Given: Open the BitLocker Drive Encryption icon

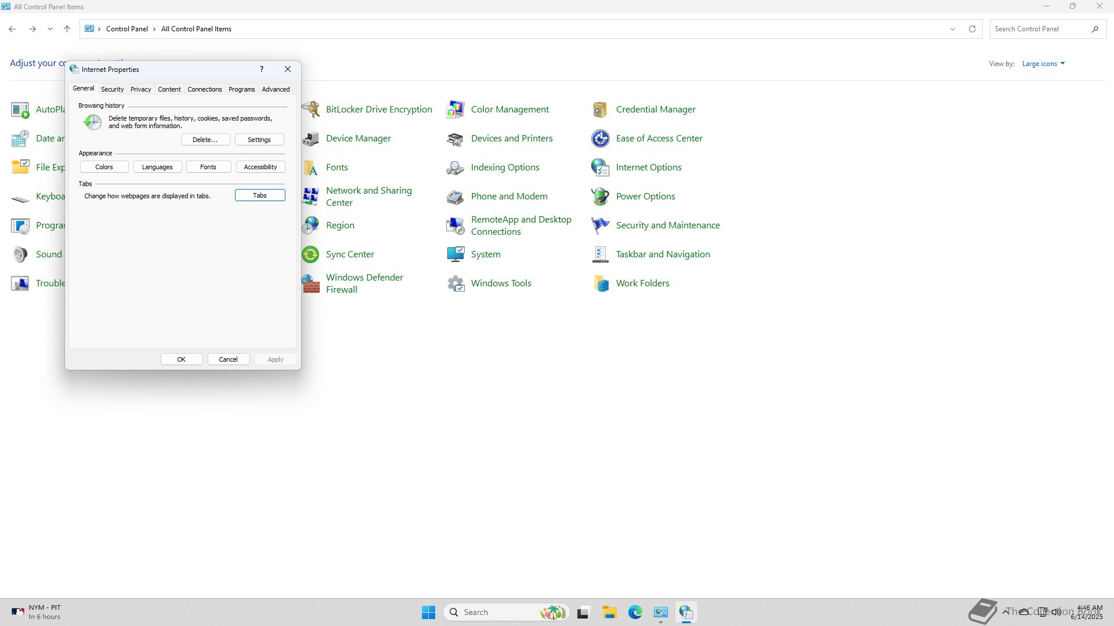Looking at the screenshot, I should click(312, 110).
